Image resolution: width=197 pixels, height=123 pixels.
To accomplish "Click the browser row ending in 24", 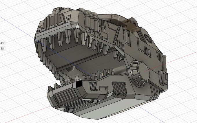I will 3,43.
